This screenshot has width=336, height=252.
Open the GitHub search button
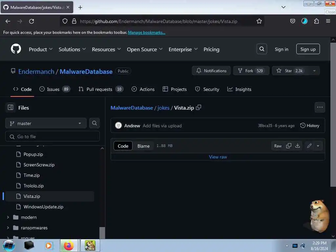(262, 49)
